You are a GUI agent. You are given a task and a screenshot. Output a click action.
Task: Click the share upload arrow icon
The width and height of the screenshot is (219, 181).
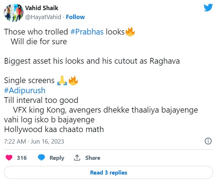[x=77, y=158]
